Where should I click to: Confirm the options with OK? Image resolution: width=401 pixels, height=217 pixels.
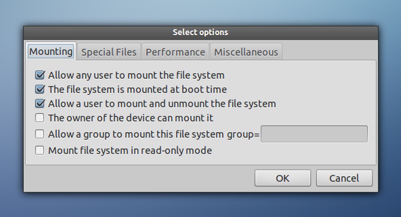pyautogui.click(x=282, y=178)
